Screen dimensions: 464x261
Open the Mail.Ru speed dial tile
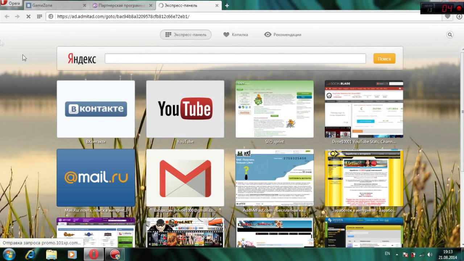coord(96,178)
